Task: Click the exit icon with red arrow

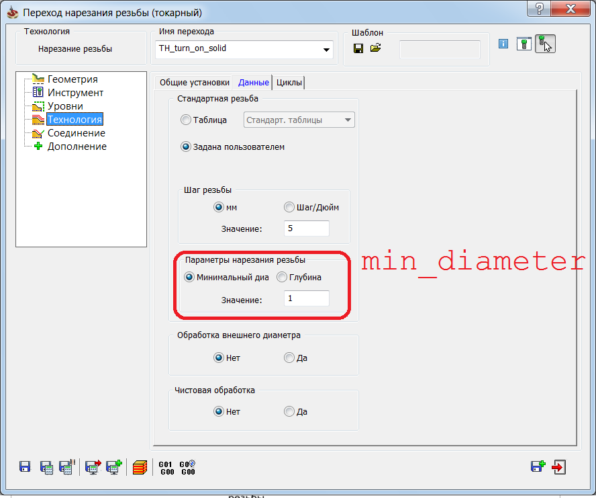Action: tap(558, 467)
